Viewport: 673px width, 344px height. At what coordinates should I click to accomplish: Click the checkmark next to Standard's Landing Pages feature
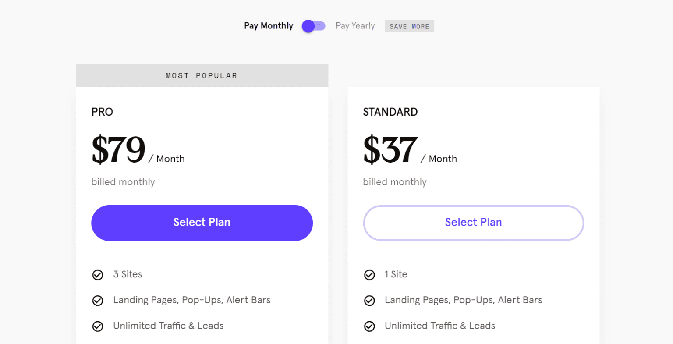[369, 301]
